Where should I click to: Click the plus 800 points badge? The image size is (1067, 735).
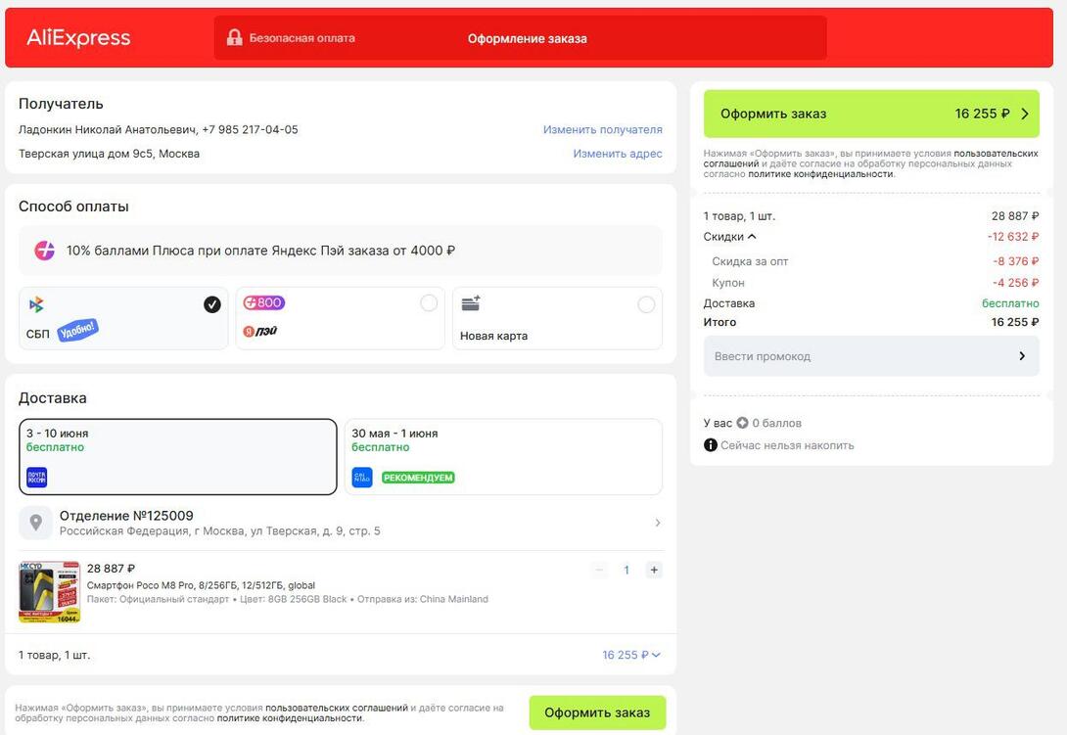pyautogui.click(x=264, y=302)
